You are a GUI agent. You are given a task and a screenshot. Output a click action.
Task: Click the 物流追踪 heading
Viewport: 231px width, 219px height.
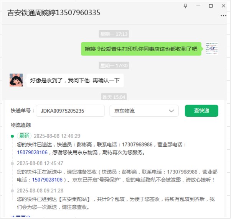21,125
